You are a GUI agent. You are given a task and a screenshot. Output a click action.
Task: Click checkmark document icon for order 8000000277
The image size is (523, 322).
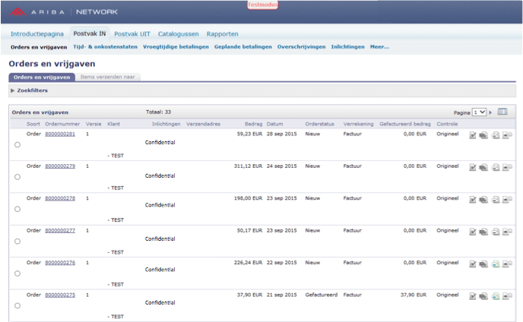473,232
